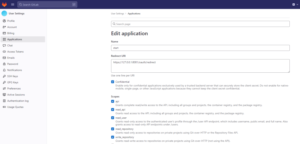
Task: Click the Access Tokens icon
Action: pyautogui.click(x=4, y=52)
